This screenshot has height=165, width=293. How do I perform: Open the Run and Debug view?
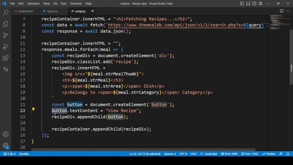pyautogui.click(x=5, y=46)
